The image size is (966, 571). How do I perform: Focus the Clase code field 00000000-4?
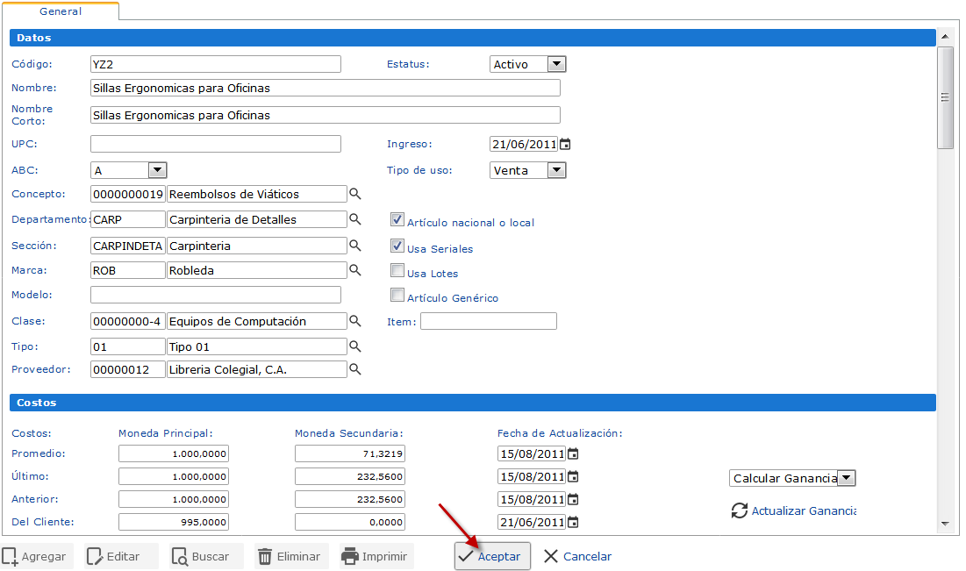point(127,321)
